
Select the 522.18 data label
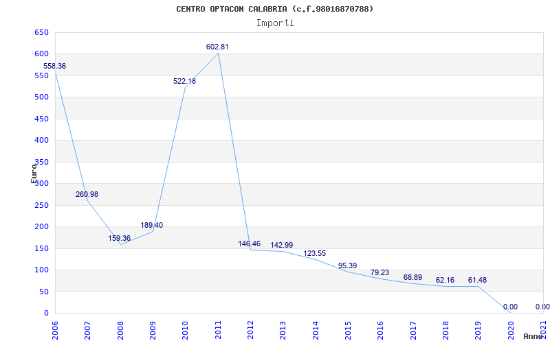coord(184,81)
